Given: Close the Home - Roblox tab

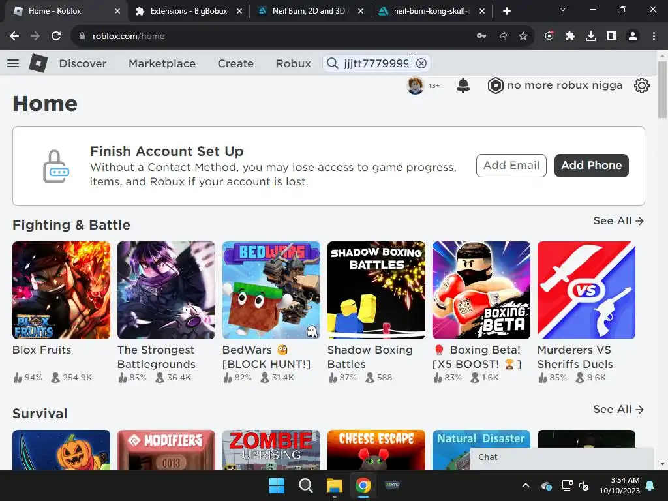Looking at the screenshot, I should click(x=117, y=11).
